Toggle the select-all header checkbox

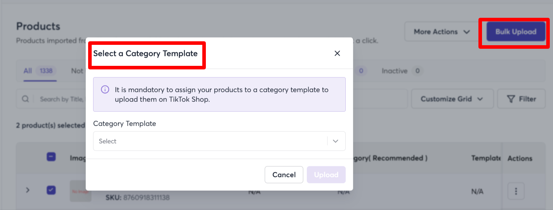coord(51,157)
